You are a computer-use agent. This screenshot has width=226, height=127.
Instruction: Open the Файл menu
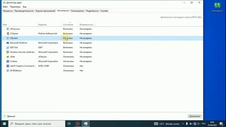5,7
